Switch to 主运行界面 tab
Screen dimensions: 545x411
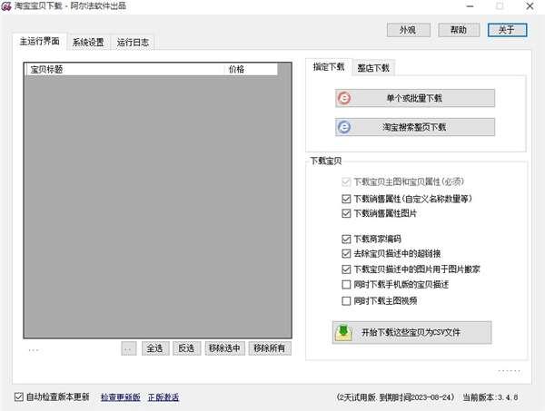(39, 42)
